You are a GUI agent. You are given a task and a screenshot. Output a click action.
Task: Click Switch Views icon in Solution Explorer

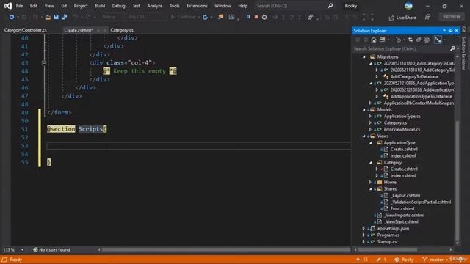[382, 40]
